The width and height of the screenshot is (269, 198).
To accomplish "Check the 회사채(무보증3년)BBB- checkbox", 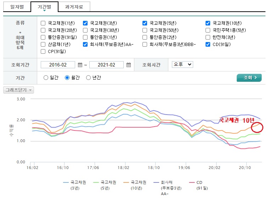I will click(145, 45).
